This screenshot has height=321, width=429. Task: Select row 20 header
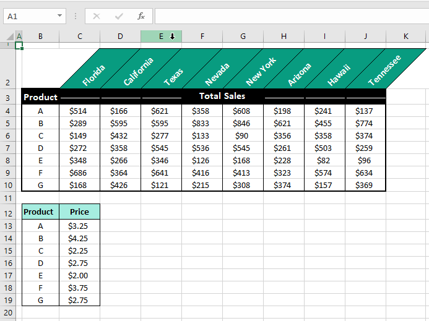tap(7, 312)
